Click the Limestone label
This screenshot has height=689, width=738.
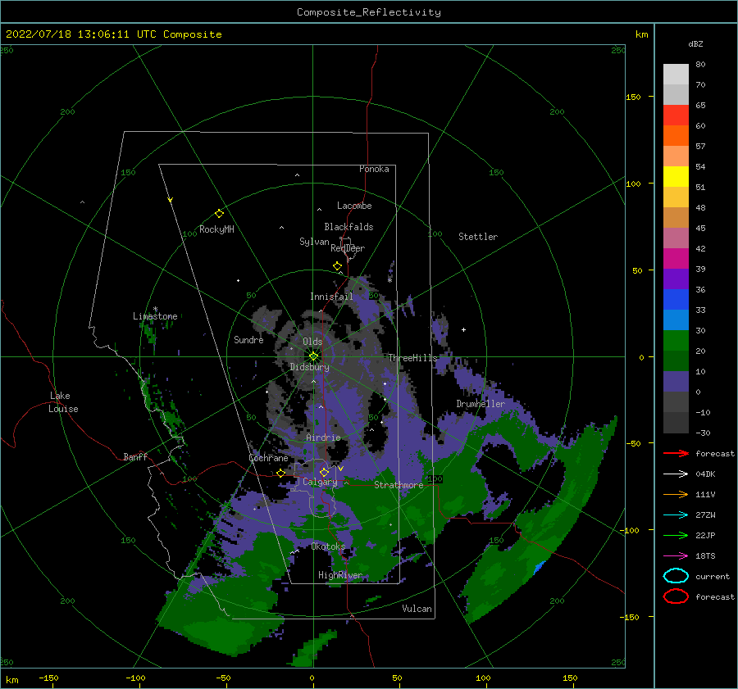tap(155, 316)
